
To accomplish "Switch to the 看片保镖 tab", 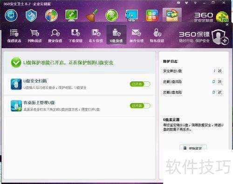I will point(96,35).
